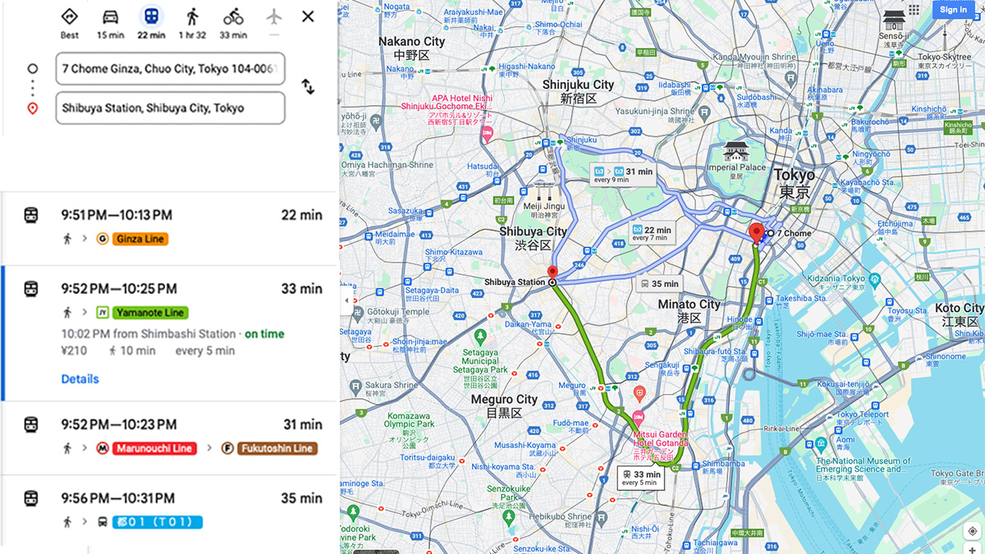The height and width of the screenshot is (554, 985).
Task: Click the Minato City map label
Action: point(689,310)
